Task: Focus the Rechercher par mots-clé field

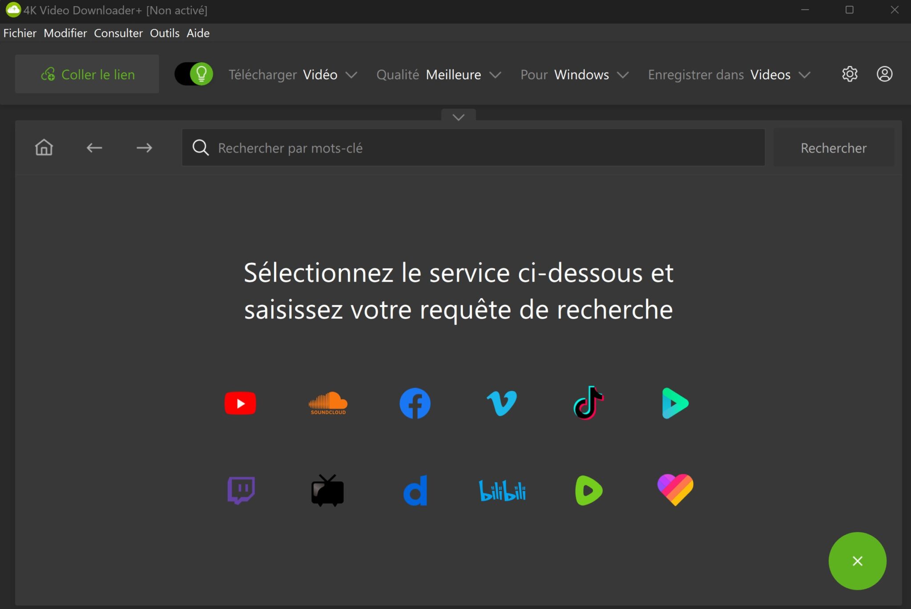Action: coord(473,148)
